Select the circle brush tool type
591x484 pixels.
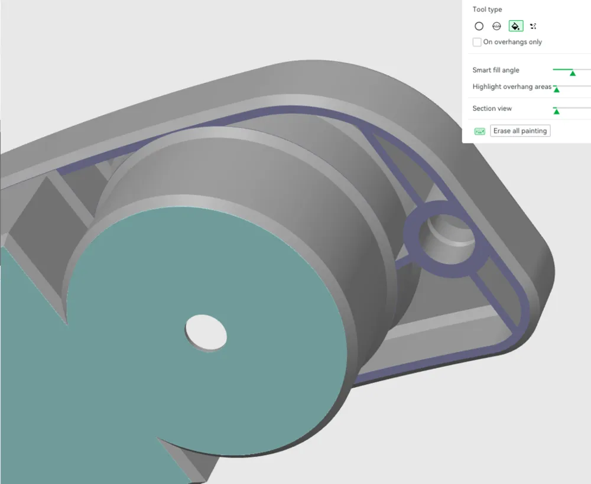[x=479, y=26]
